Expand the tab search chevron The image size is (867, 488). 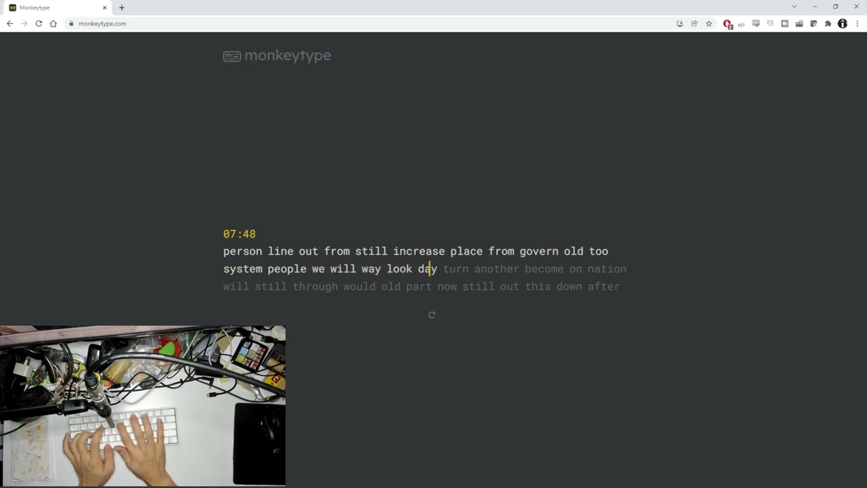794,7
